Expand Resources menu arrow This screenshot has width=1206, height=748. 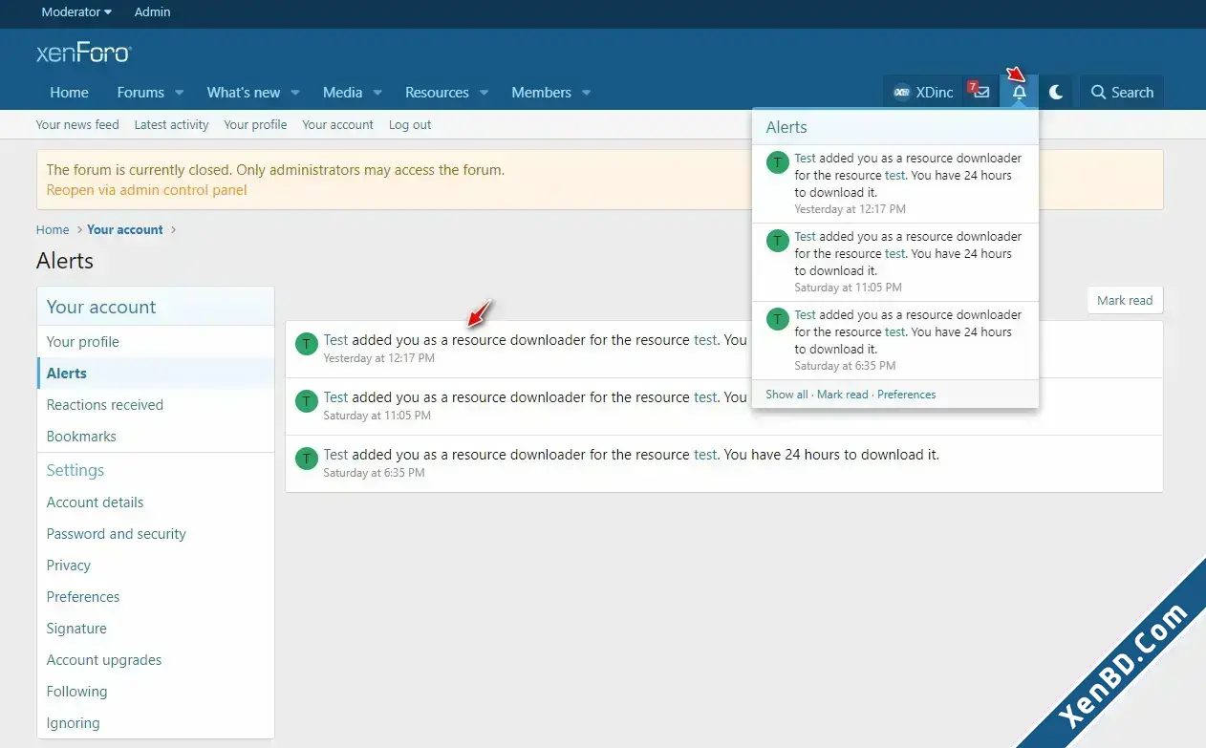485,93
